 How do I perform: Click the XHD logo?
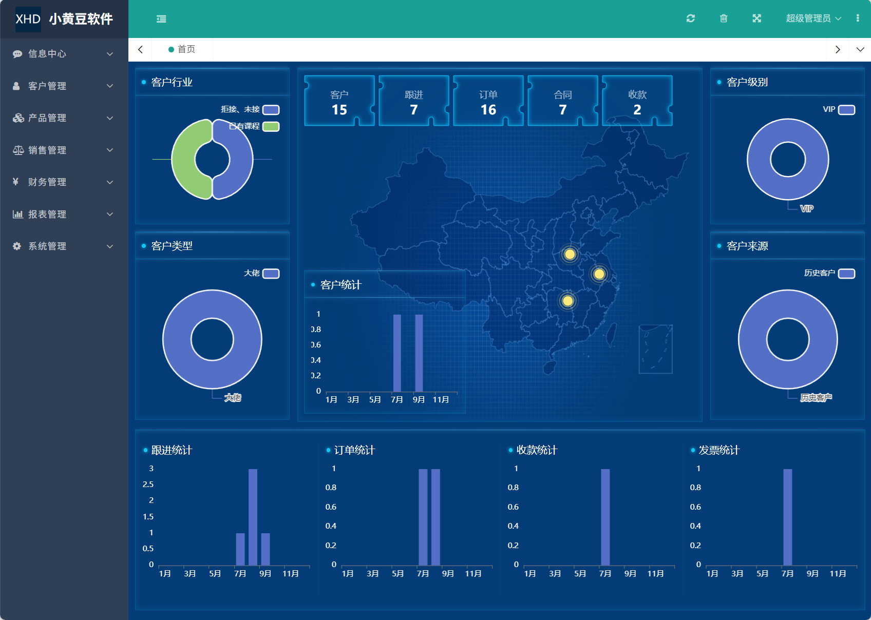pyautogui.click(x=28, y=19)
